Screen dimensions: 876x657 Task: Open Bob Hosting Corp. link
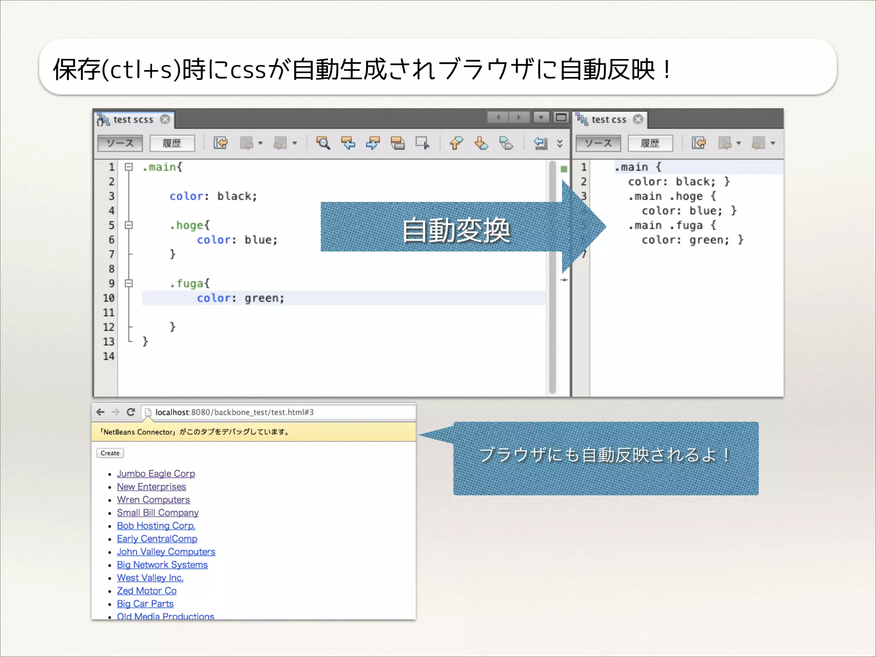(x=156, y=526)
